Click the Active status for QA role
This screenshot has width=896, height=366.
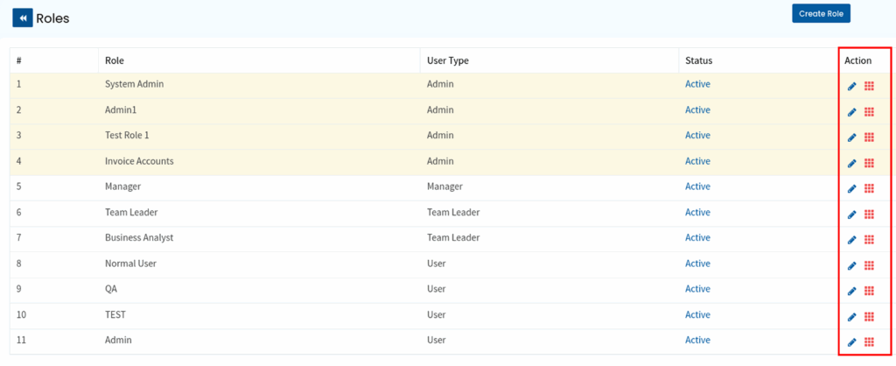click(x=697, y=289)
